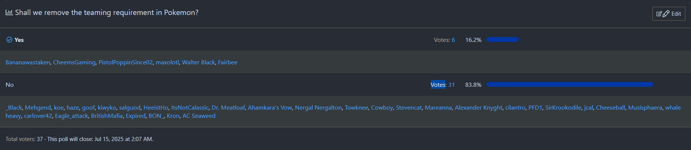Click the Edit poll button
Screen dimensions: 691x150
click(x=669, y=14)
